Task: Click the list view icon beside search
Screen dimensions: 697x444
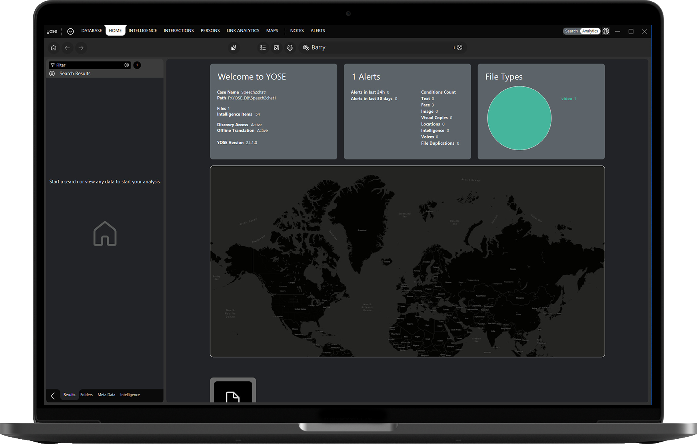Action: coord(263,48)
